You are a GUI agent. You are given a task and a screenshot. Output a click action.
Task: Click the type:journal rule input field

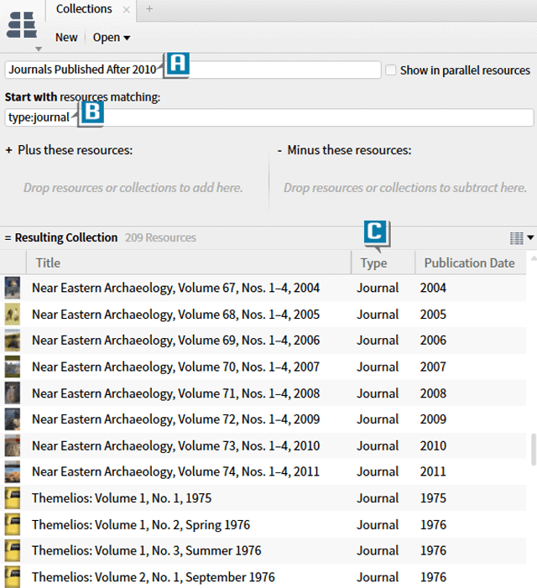tap(302, 117)
